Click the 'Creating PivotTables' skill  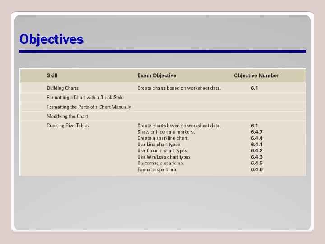click(68, 126)
